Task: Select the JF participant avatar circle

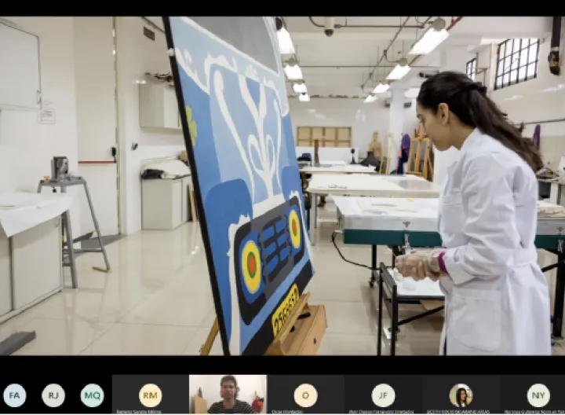Action: coord(383,395)
